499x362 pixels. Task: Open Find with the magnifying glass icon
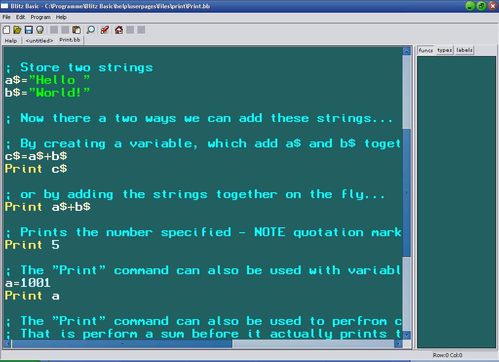(91, 30)
